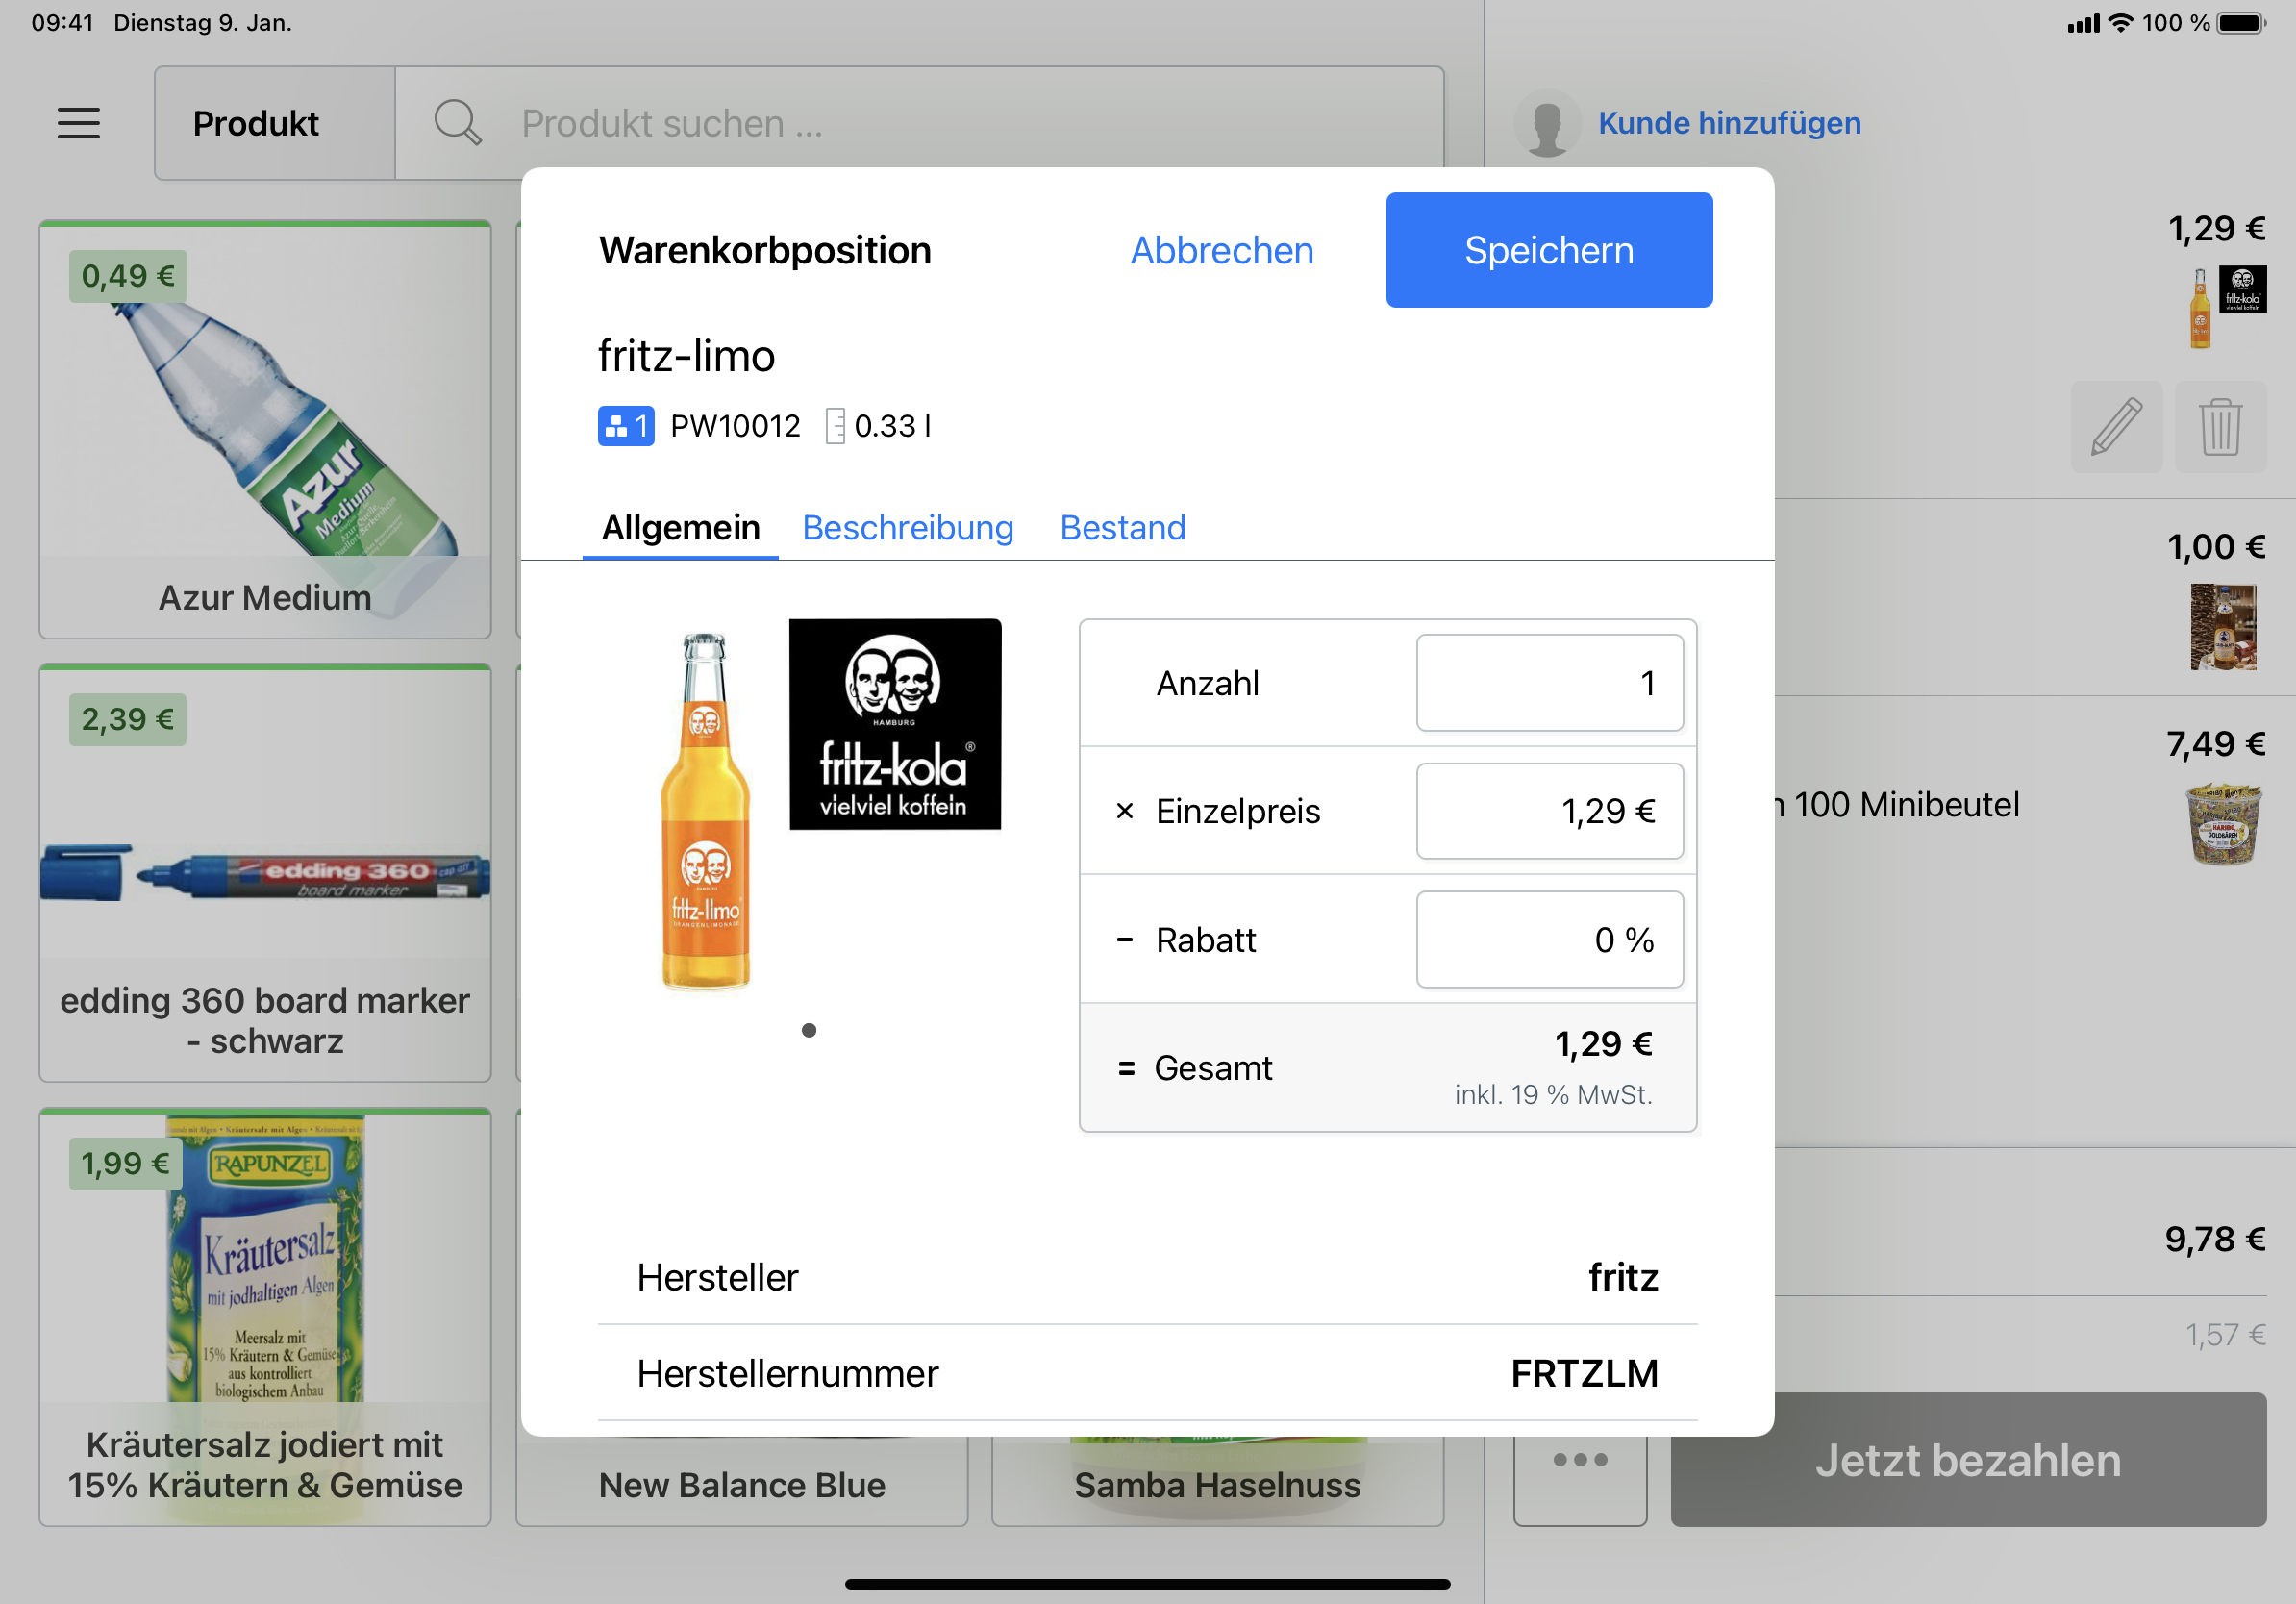
Task: Open the Produkt filter selector
Action: click(x=256, y=123)
